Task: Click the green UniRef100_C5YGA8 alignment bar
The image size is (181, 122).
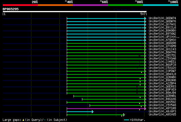Action: 106,59
